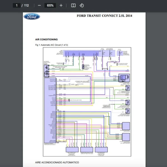The height and width of the screenshot is (167, 167).
Task: Zoom out with the minus button
Action: point(39,5)
